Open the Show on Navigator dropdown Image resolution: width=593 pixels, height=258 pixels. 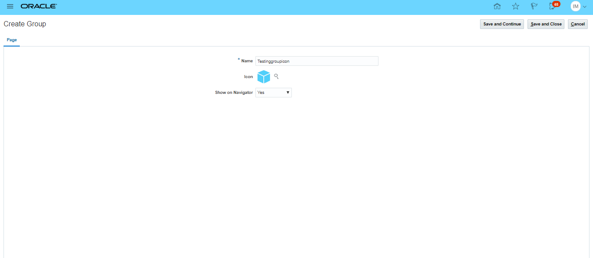(273, 93)
